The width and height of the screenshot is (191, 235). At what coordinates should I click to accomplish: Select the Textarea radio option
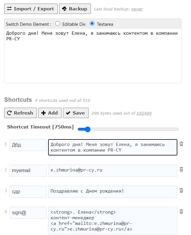(x=92, y=24)
